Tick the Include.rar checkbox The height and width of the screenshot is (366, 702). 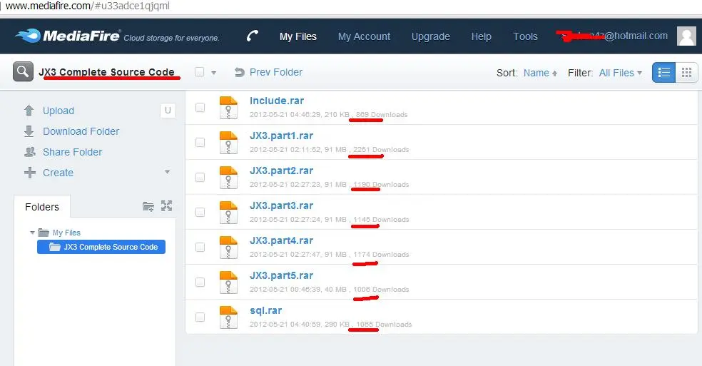click(x=200, y=108)
